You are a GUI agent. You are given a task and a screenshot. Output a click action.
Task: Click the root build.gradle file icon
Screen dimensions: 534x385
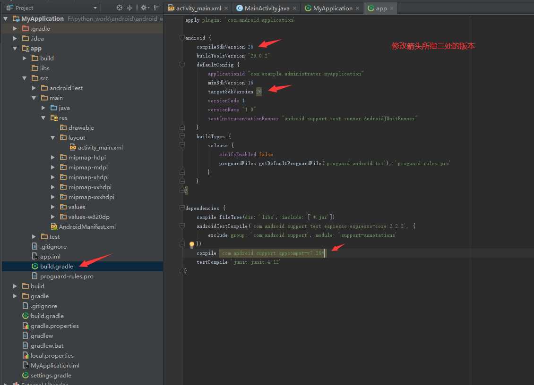25,316
